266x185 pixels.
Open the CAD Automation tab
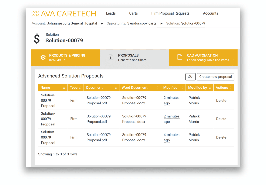pyautogui.click(x=203, y=58)
